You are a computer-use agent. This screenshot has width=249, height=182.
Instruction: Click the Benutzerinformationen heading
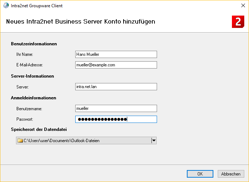(x=34, y=44)
